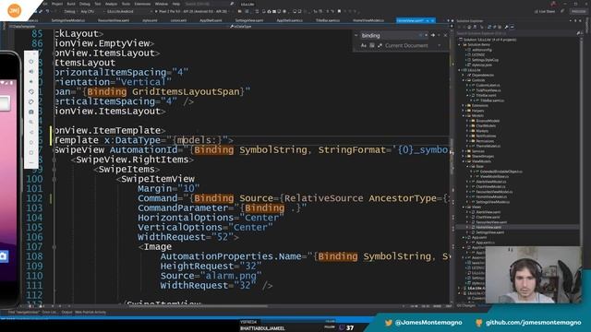Viewport: 591px width, 332px height.
Task: Collapse the Controls folder
Action: (464, 80)
